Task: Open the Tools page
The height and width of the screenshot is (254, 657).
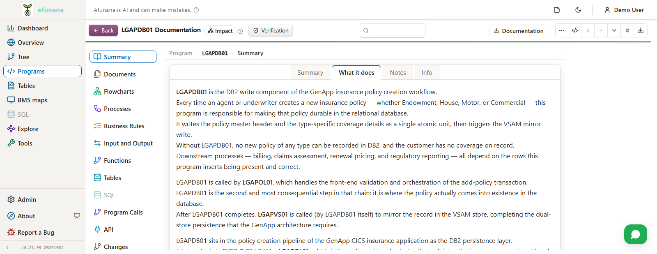Action: pos(42,143)
